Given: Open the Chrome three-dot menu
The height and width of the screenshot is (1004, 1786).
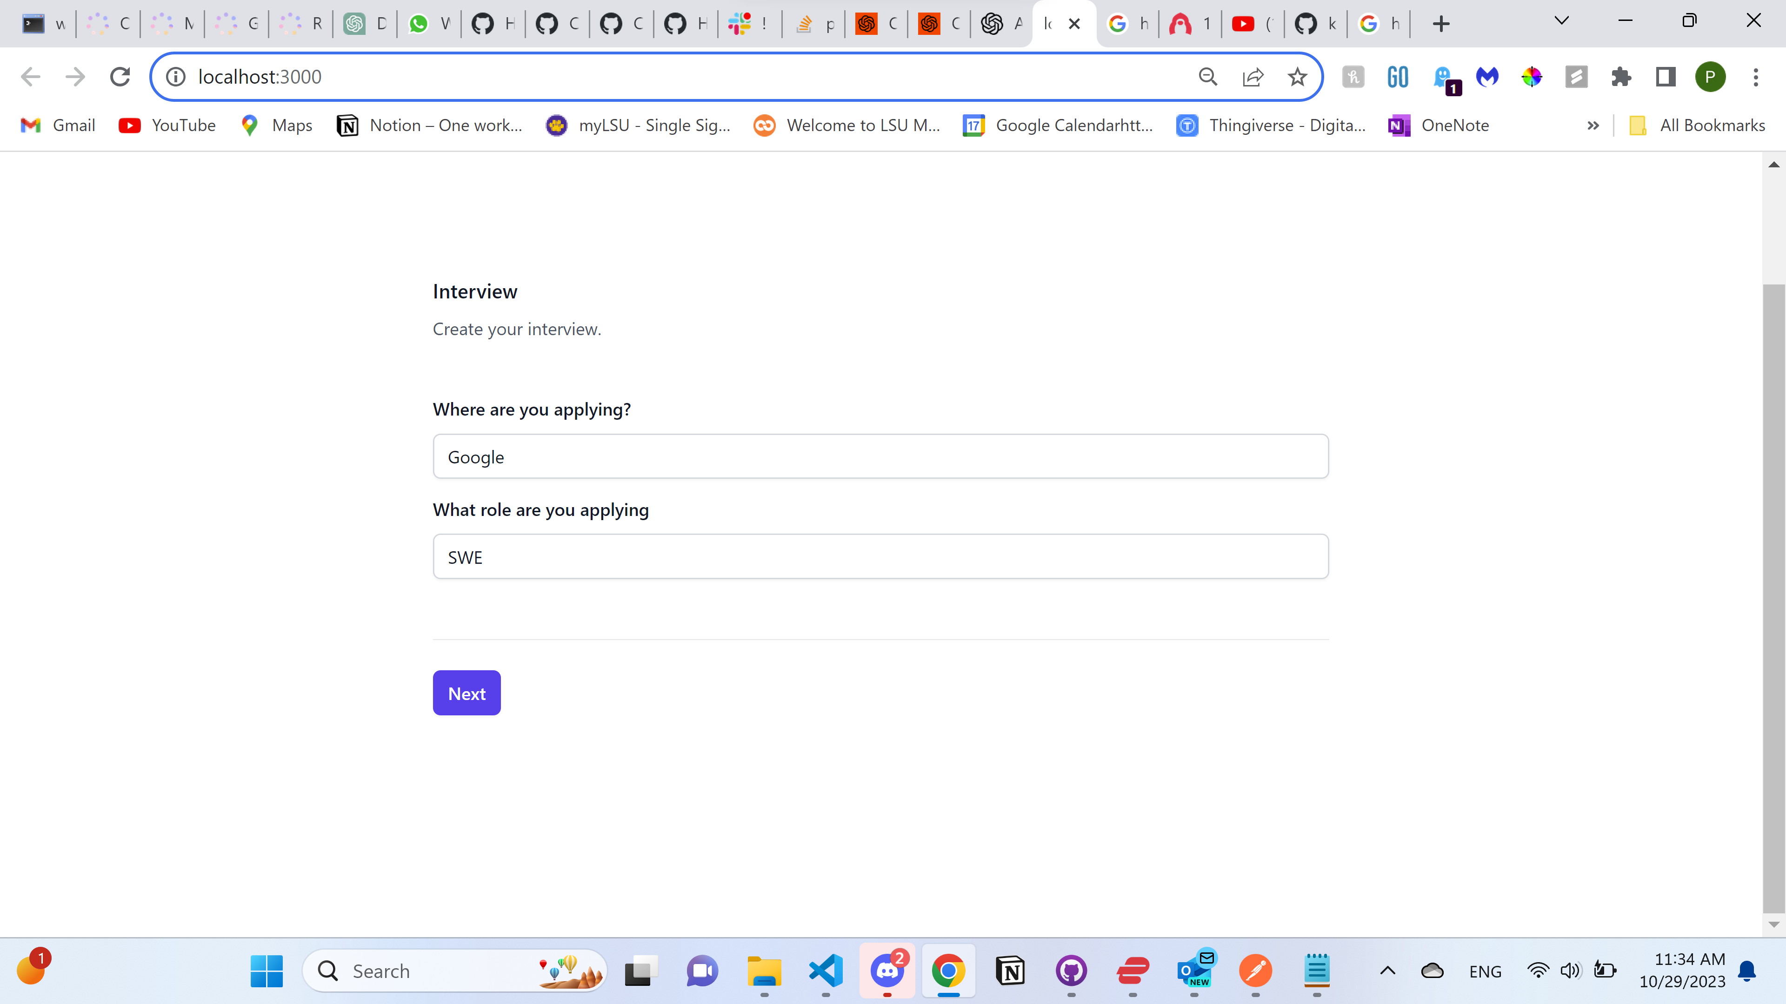Looking at the screenshot, I should pyautogui.click(x=1755, y=77).
